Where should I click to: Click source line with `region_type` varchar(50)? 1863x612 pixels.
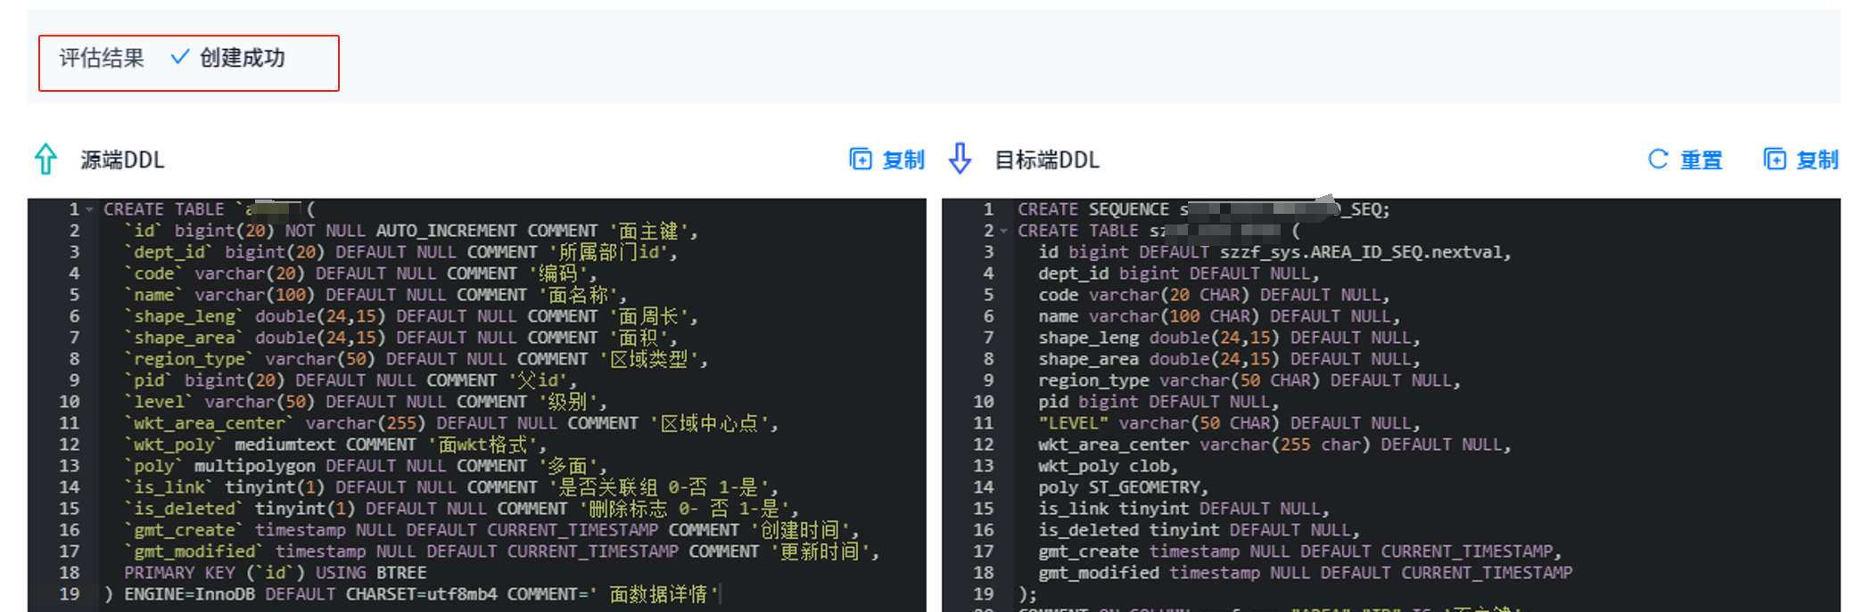[x=416, y=359]
